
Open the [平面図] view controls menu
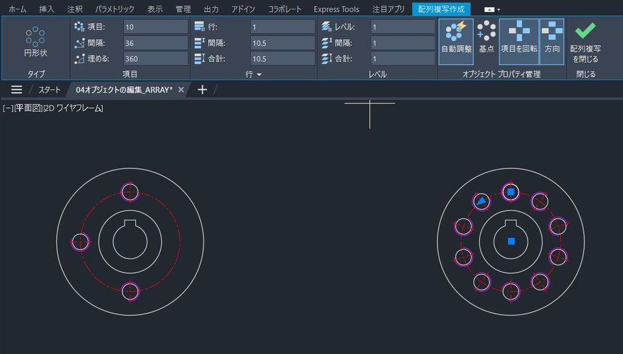28,108
